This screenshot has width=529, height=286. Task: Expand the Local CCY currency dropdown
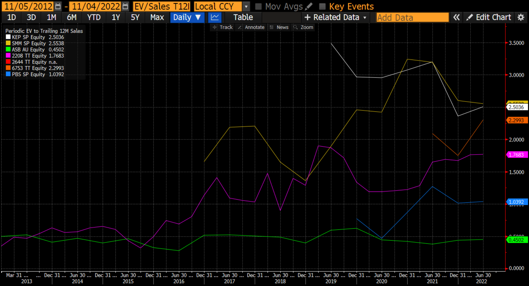coord(246,6)
